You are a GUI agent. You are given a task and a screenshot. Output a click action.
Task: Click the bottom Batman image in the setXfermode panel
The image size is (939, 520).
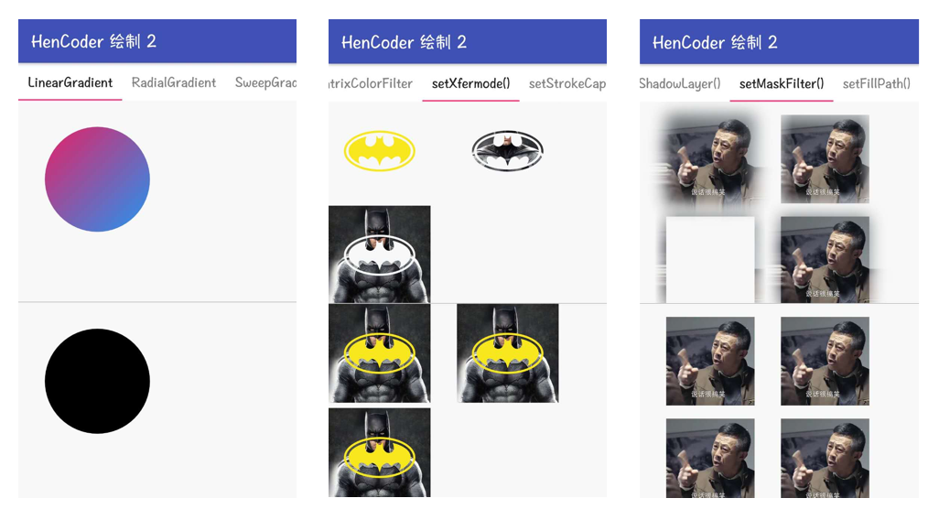[x=380, y=452]
